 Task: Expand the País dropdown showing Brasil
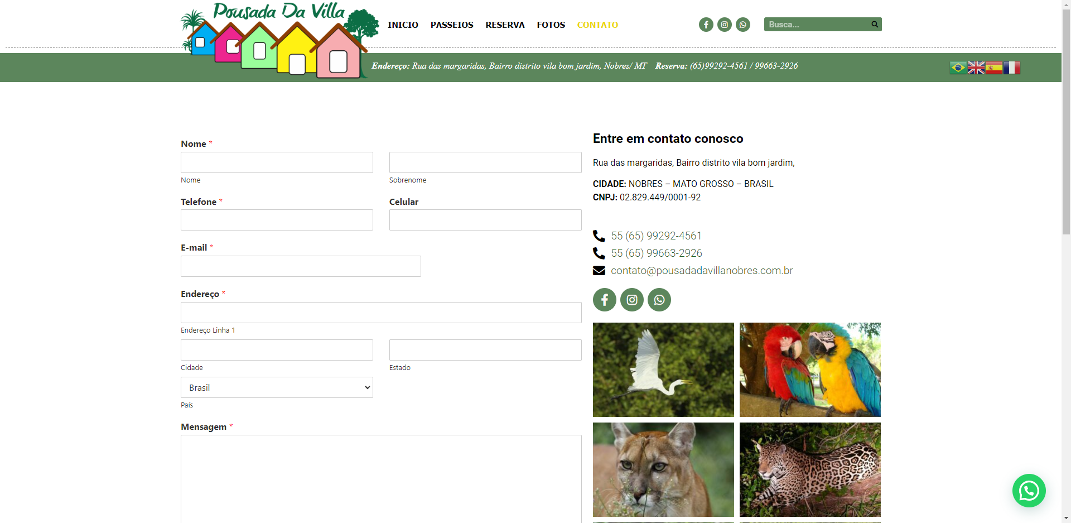277,387
